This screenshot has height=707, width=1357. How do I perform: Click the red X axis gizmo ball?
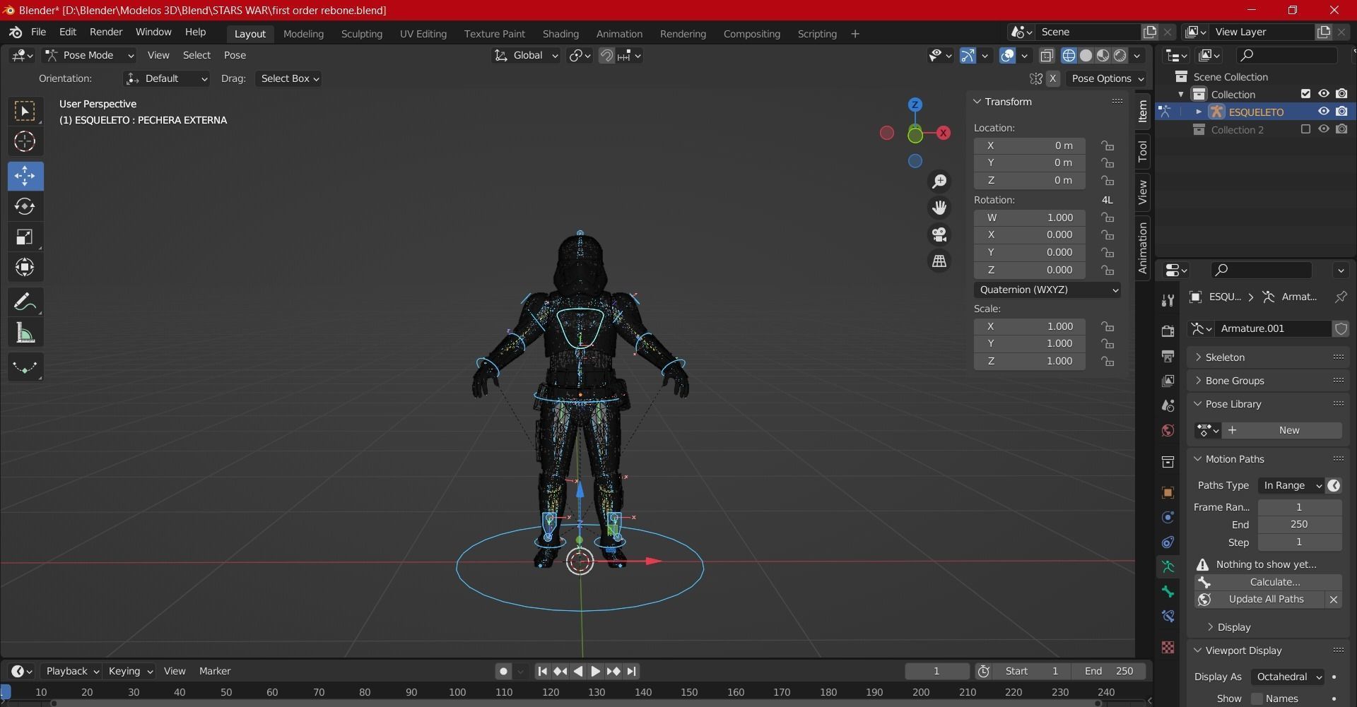[x=943, y=133]
